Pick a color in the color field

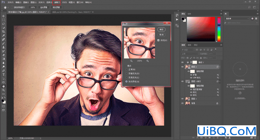(201, 29)
